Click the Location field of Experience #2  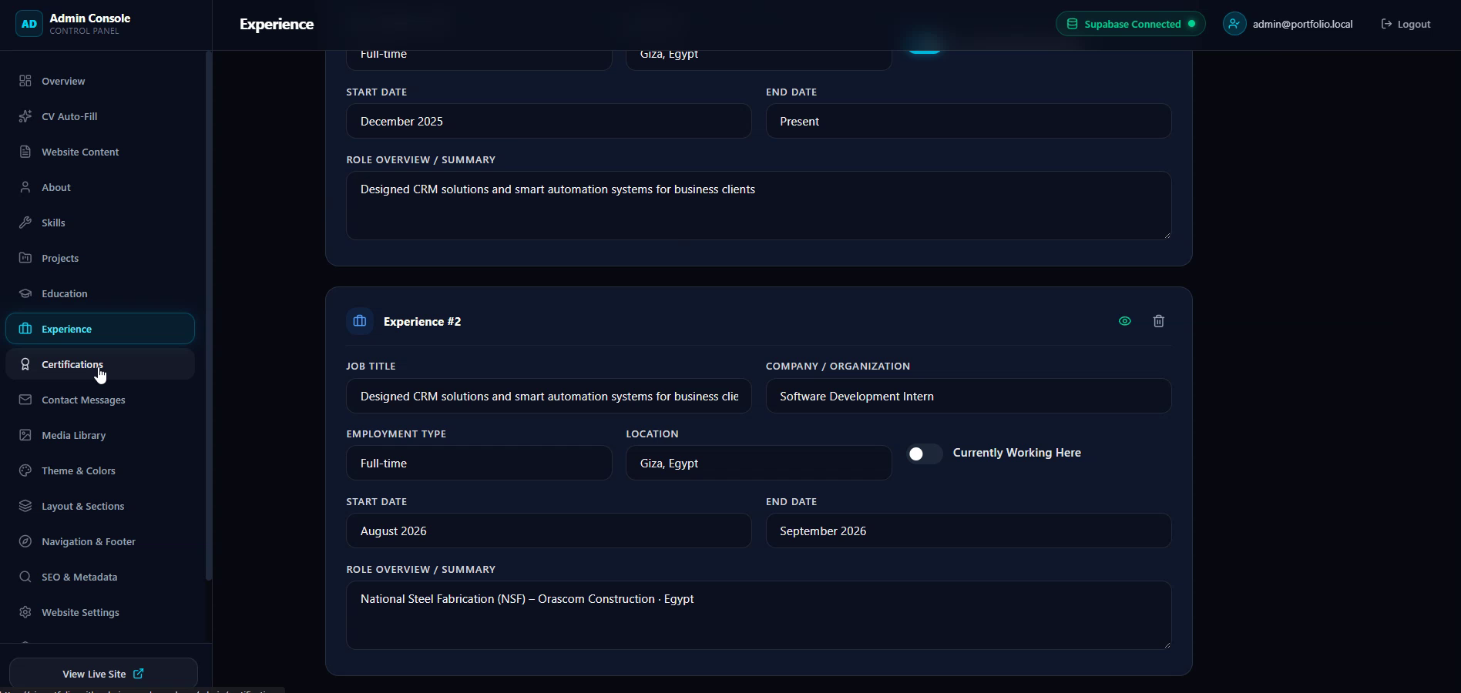click(759, 464)
